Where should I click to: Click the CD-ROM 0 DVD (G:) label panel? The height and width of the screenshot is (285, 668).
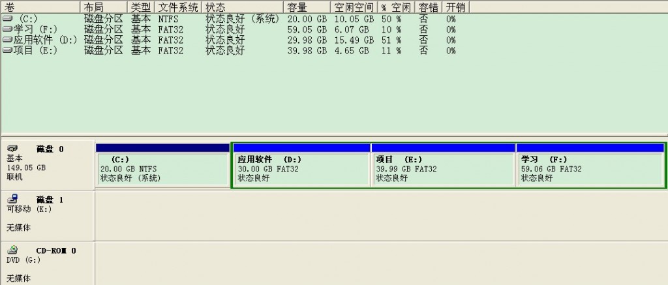pyautogui.click(x=47, y=264)
